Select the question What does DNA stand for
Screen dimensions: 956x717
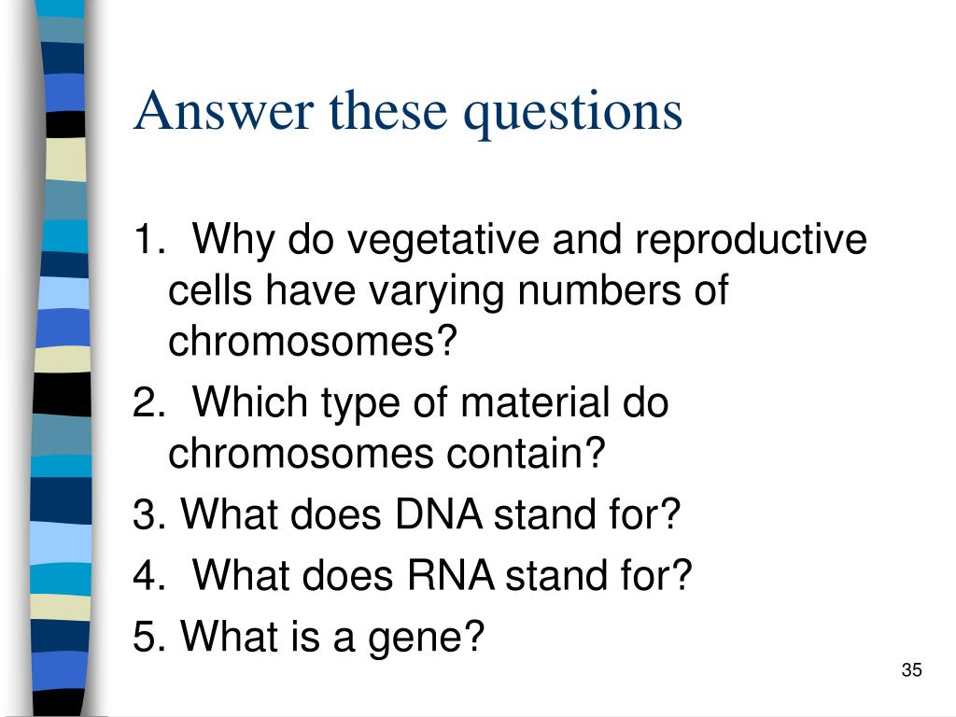(x=406, y=514)
